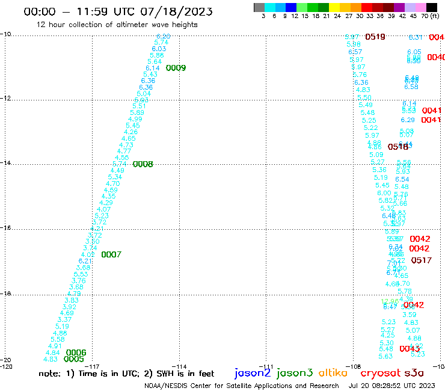Click the green time label '0008'

coord(143,164)
